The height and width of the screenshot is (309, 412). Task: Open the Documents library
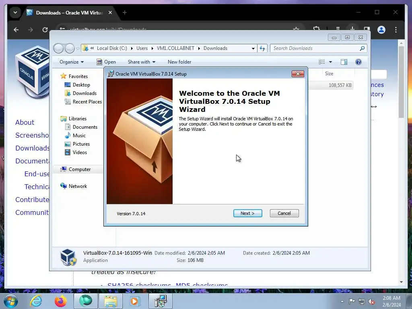point(85,127)
